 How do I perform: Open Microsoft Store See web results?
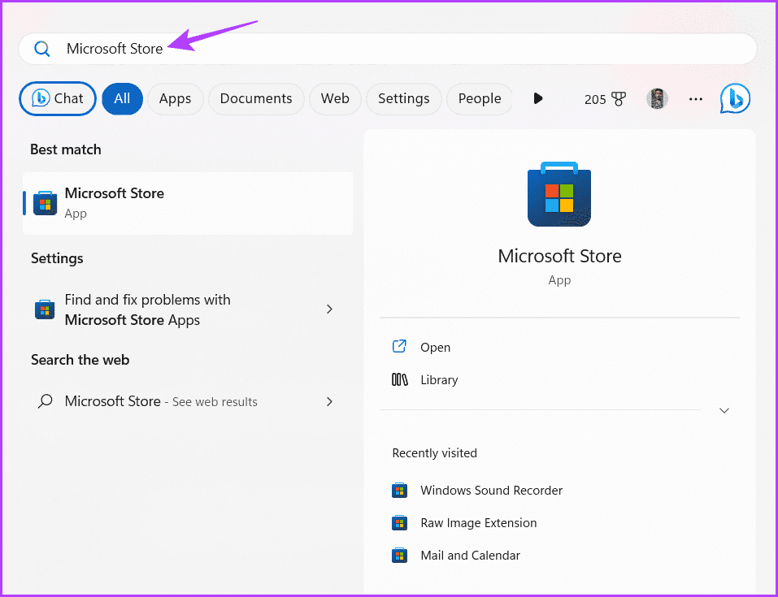click(x=188, y=401)
